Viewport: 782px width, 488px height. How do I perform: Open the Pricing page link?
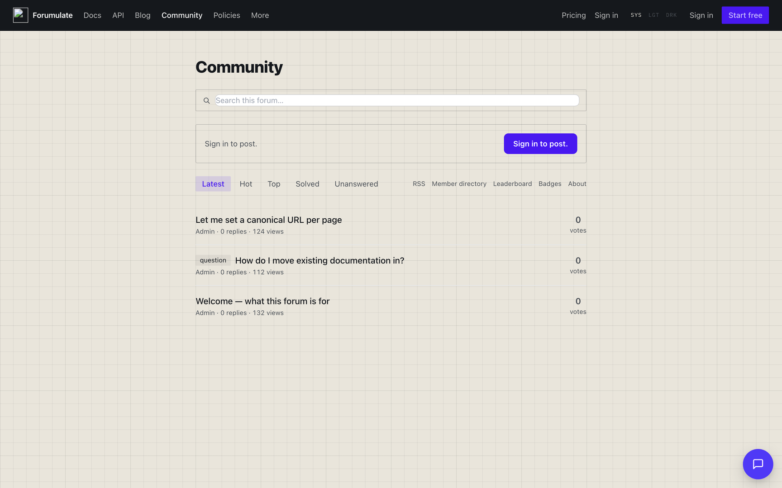pos(574,15)
